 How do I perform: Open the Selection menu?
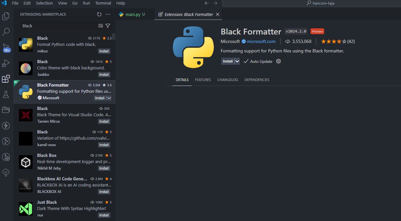(x=44, y=3)
